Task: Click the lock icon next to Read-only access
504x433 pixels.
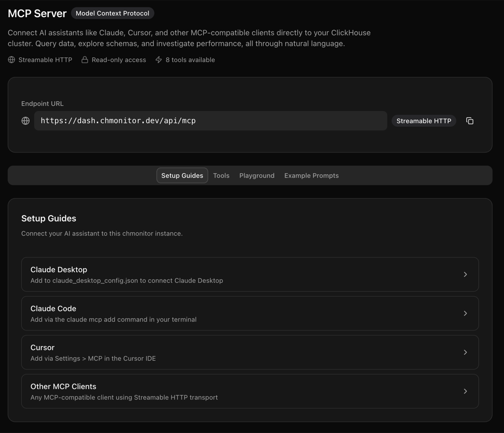Action: click(85, 60)
